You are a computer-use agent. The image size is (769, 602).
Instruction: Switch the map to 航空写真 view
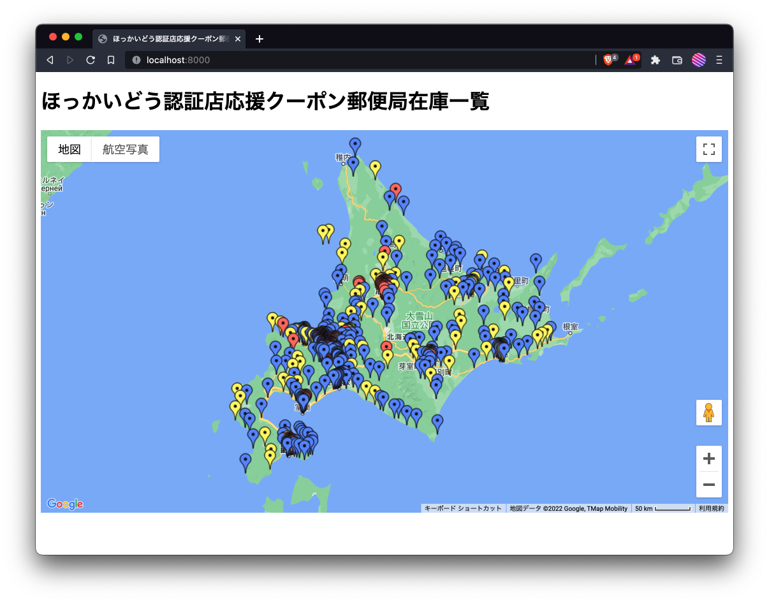point(125,149)
